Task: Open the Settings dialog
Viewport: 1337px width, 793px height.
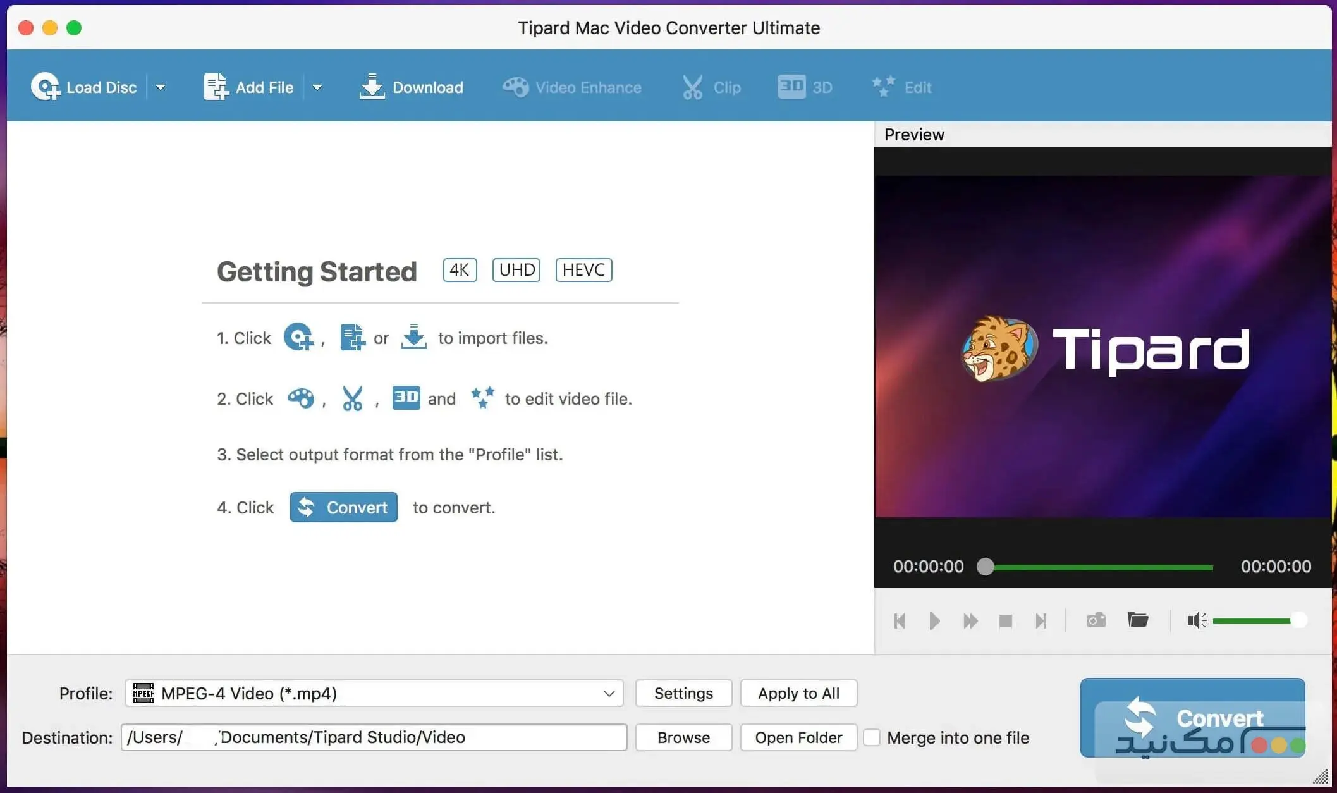Action: tap(683, 693)
